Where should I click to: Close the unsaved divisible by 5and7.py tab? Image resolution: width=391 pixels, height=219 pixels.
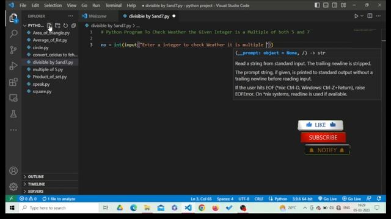(x=174, y=16)
